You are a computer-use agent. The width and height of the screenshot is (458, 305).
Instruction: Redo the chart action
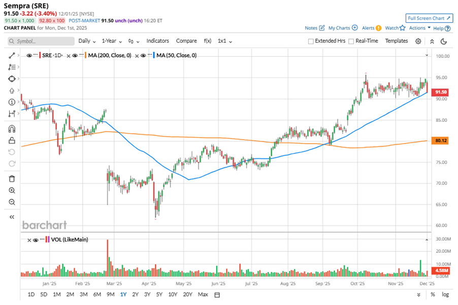pyautogui.click(x=12, y=164)
